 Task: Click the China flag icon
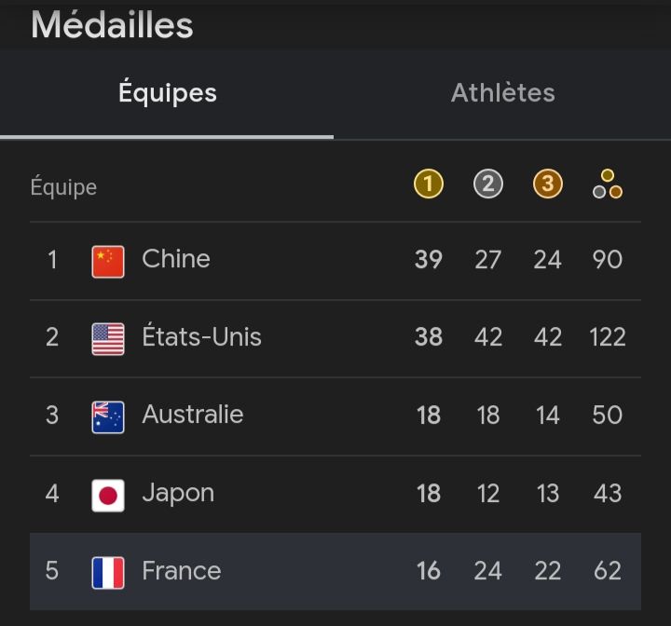108,262
